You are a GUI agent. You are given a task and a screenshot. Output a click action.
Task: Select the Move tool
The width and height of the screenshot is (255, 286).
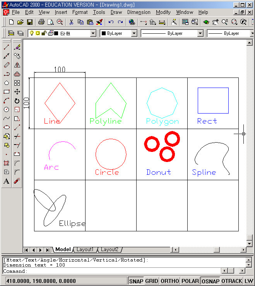17,92
